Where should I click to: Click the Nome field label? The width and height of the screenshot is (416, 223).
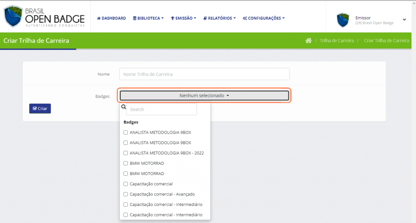tap(104, 74)
